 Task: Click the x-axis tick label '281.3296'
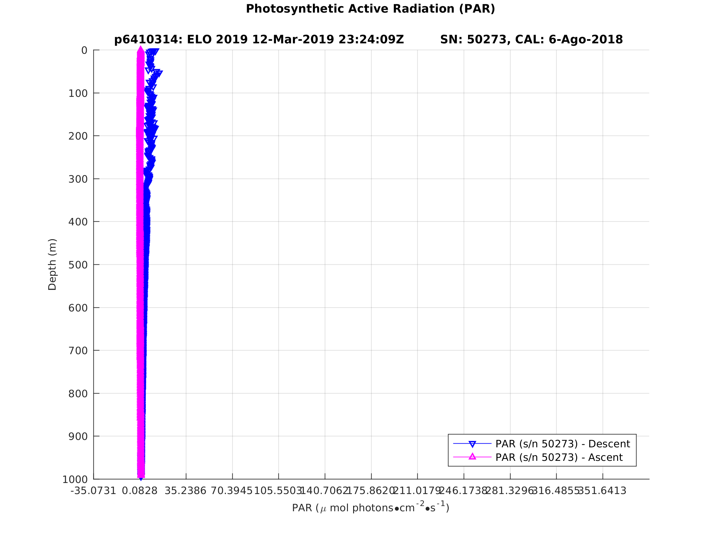(510, 491)
